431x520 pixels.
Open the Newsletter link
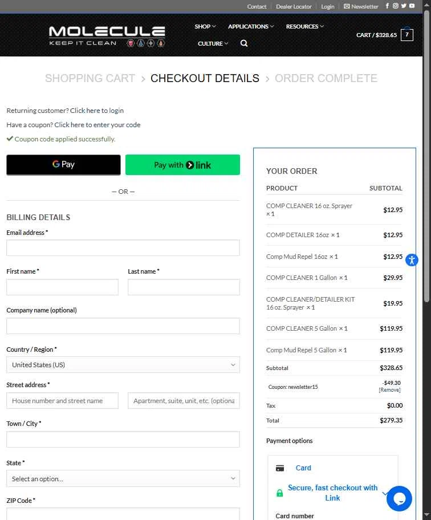coord(361,6)
